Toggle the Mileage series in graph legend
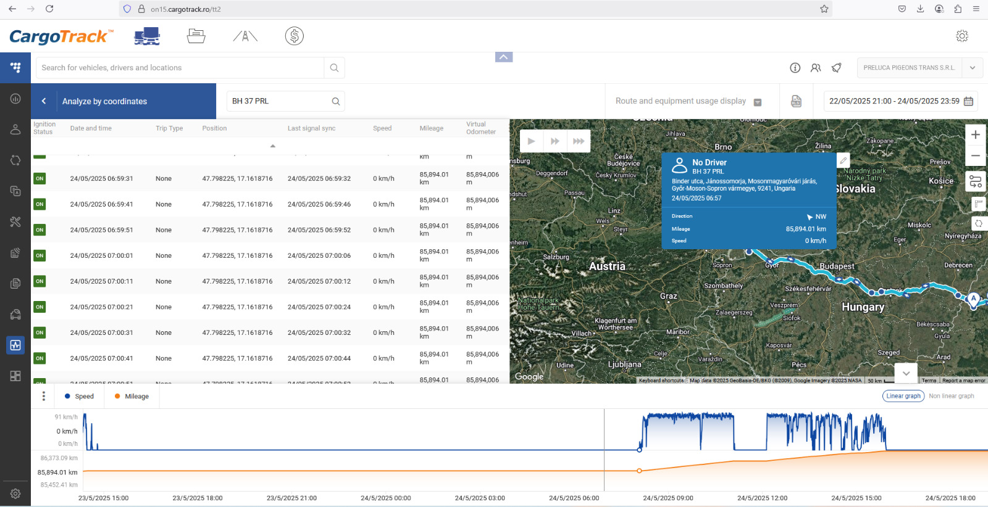Image resolution: width=988 pixels, height=507 pixels. click(132, 397)
